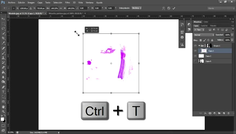Show the Capa 0 layer
The width and height of the screenshot is (236, 134).
point(195,61)
